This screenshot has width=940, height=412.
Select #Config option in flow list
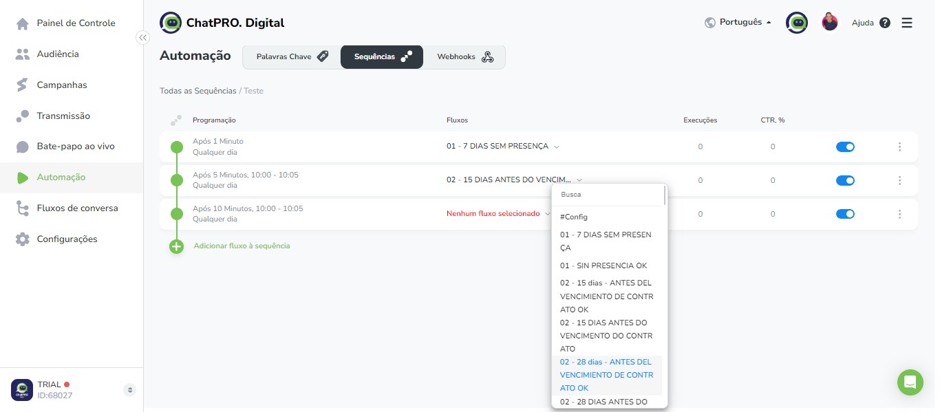[x=607, y=217]
